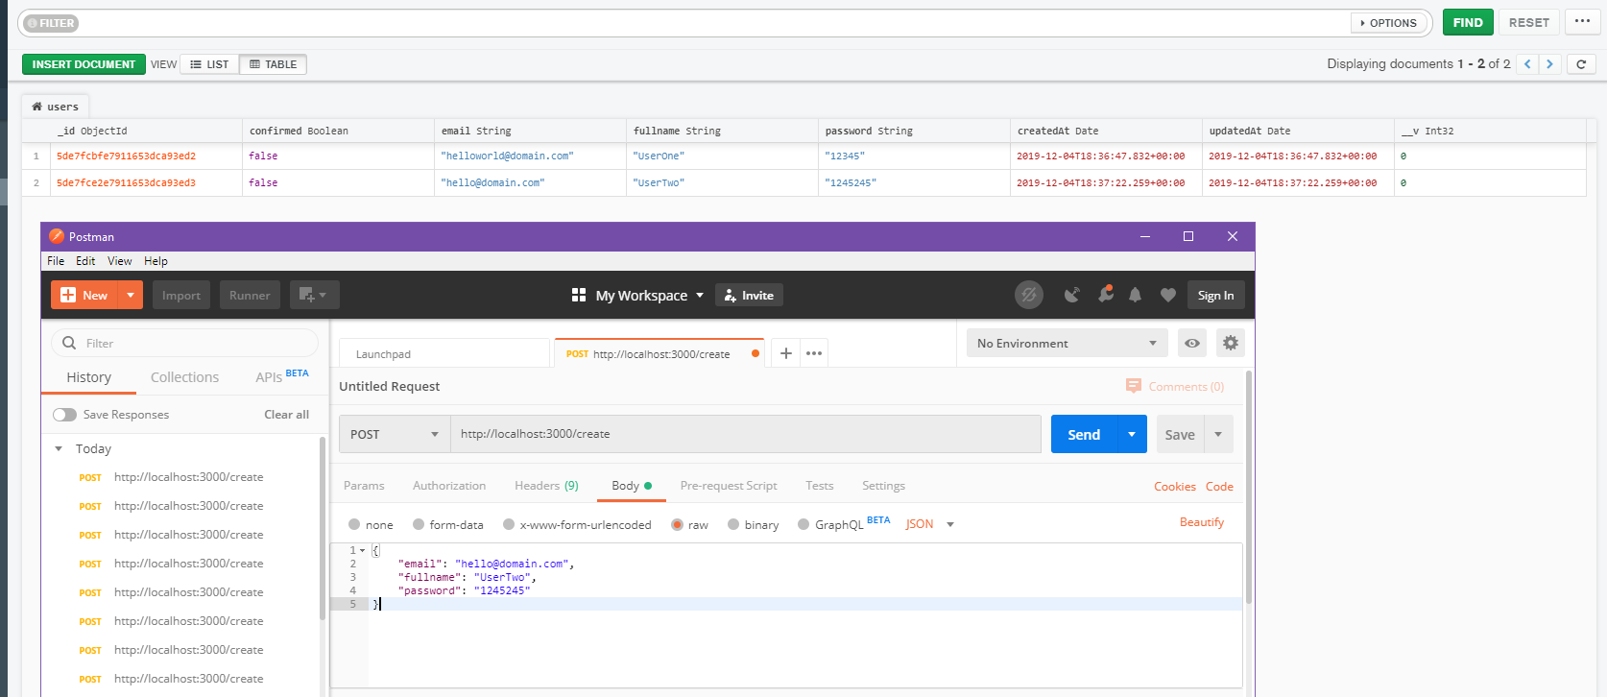1607x697 pixels.
Task: Switch to the Headers (9) tab
Action: click(x=546, y=486)
